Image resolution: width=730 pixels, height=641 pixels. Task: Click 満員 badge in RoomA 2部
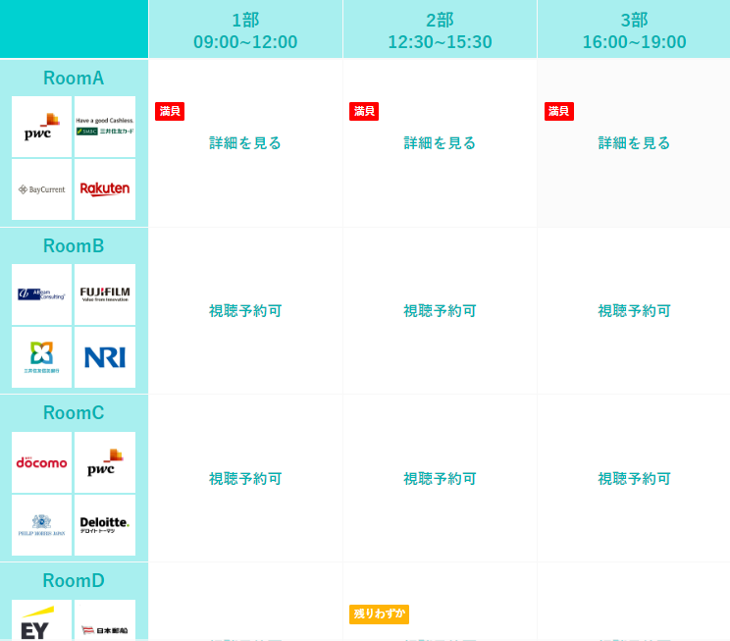[364, 111]
